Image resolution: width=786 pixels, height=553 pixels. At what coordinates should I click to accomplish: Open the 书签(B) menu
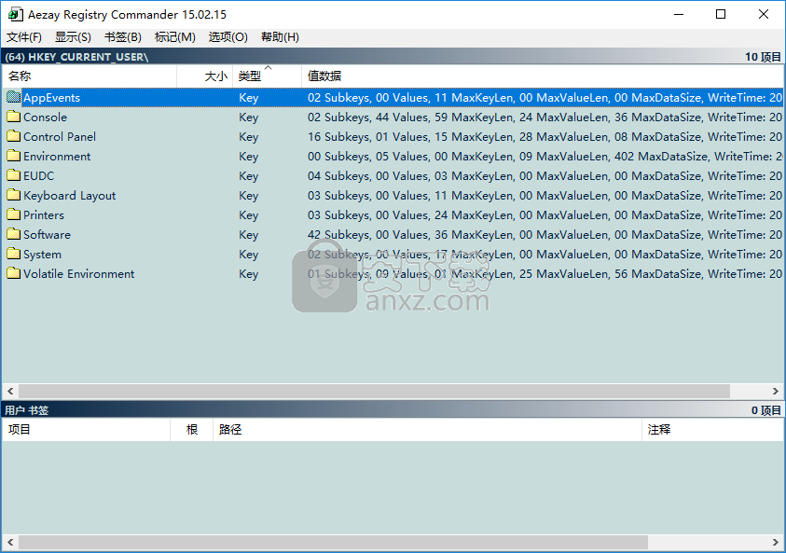pyautogui.click(x=123, y=37)
